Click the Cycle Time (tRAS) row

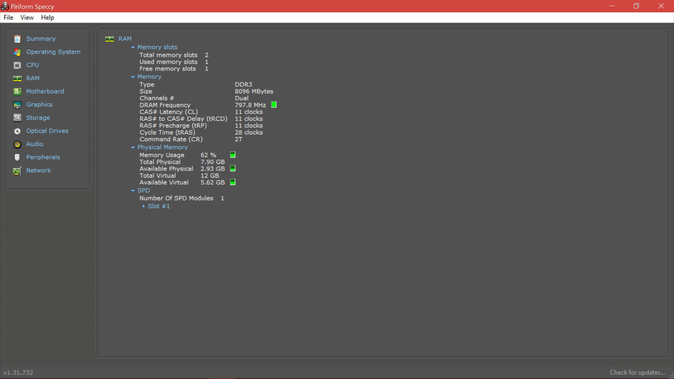coord(201,132)
